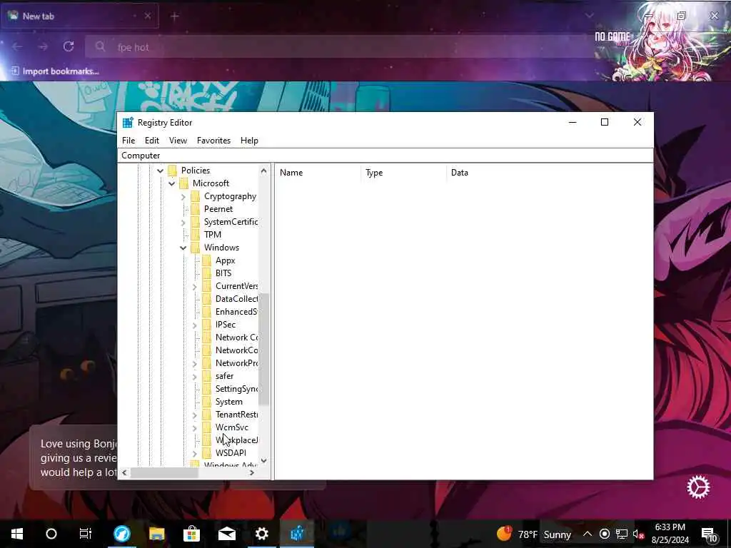Screen dimensions: 731x548
Task: Open the Edit menu in Registry Editor
Action: pyautogui.click(x=151, y=141)
